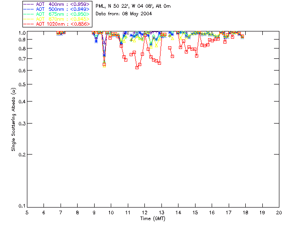This screenshot has width=287, height=230.
Task: Click the y-axis tick label 0.2
Action: tap(22, 155)
